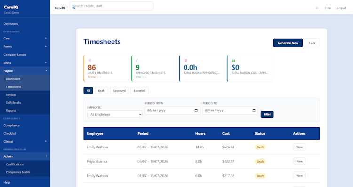Select the Draft filter tab
The width and height of the screenshot is (353, 187).
(101, 91)
